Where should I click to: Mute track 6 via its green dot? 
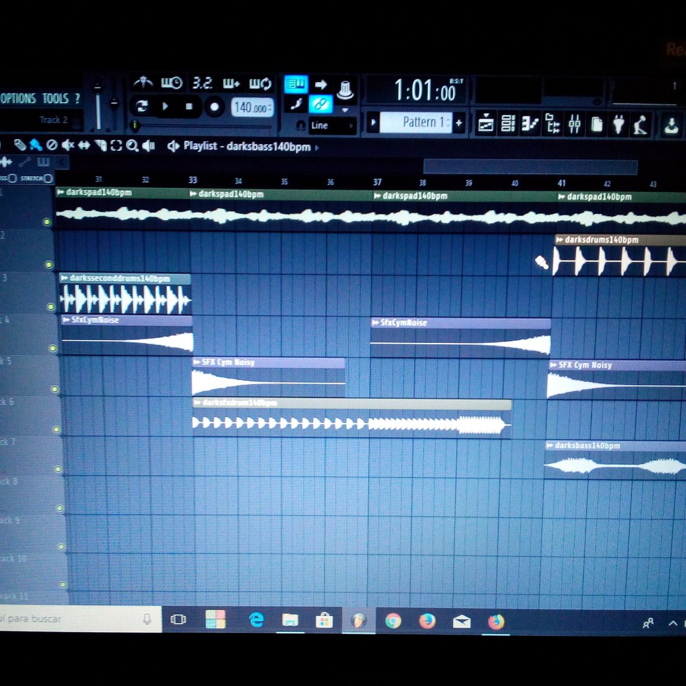click(x=57, y=429)
